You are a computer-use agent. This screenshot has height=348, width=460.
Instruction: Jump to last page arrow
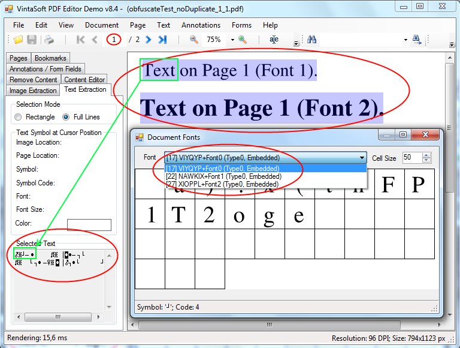click(162, 40)
